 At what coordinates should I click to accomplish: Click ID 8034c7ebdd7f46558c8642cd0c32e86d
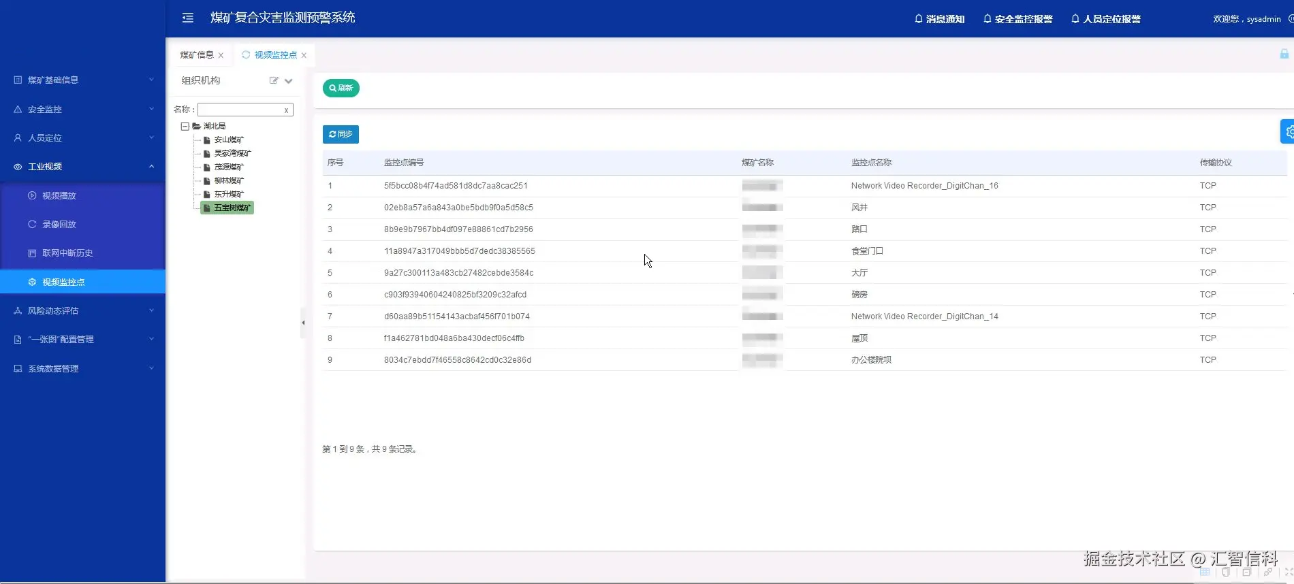pos(458,360)
